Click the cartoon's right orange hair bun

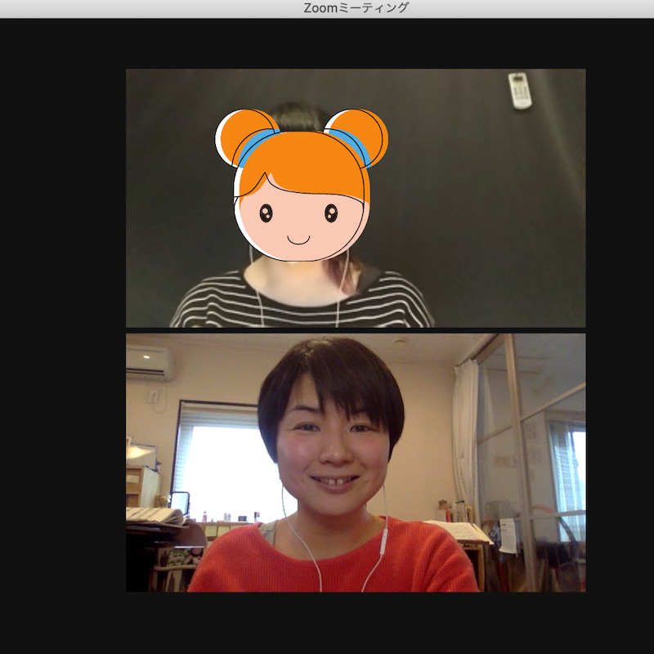pos(360,135)
